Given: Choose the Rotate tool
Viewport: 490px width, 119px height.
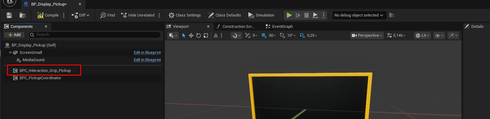Looking at the screenshot, I should click(198, 35).
